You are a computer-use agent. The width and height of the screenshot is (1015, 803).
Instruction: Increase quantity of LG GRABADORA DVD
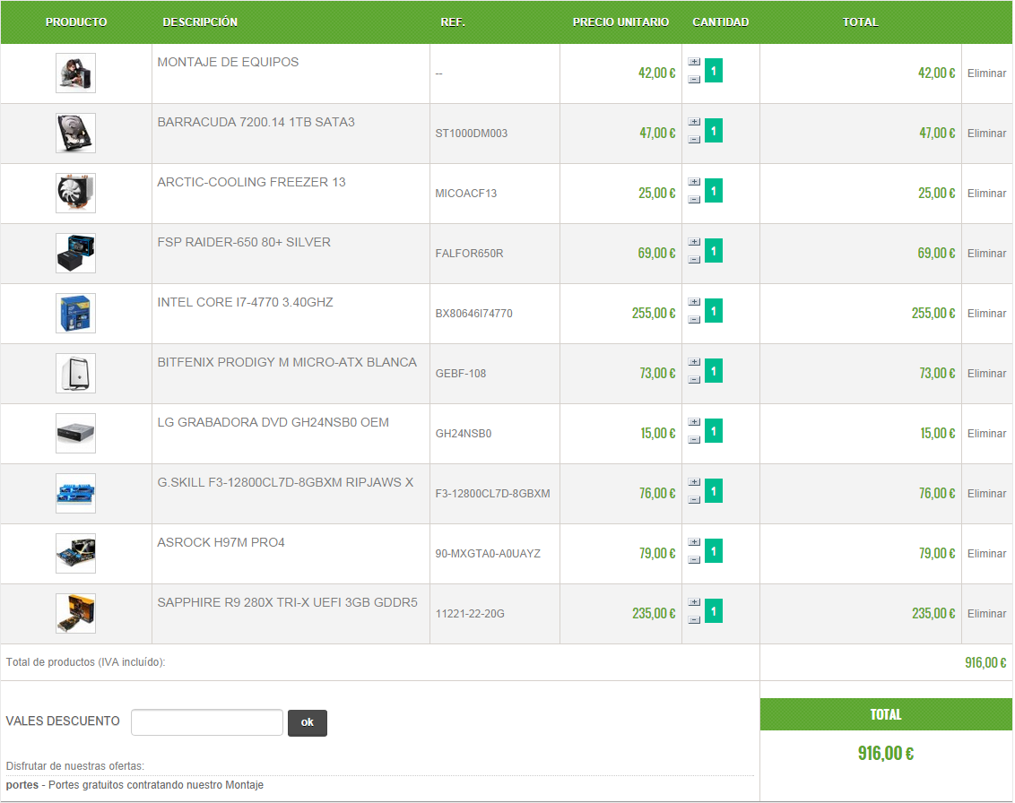click(x=694, y=422)
